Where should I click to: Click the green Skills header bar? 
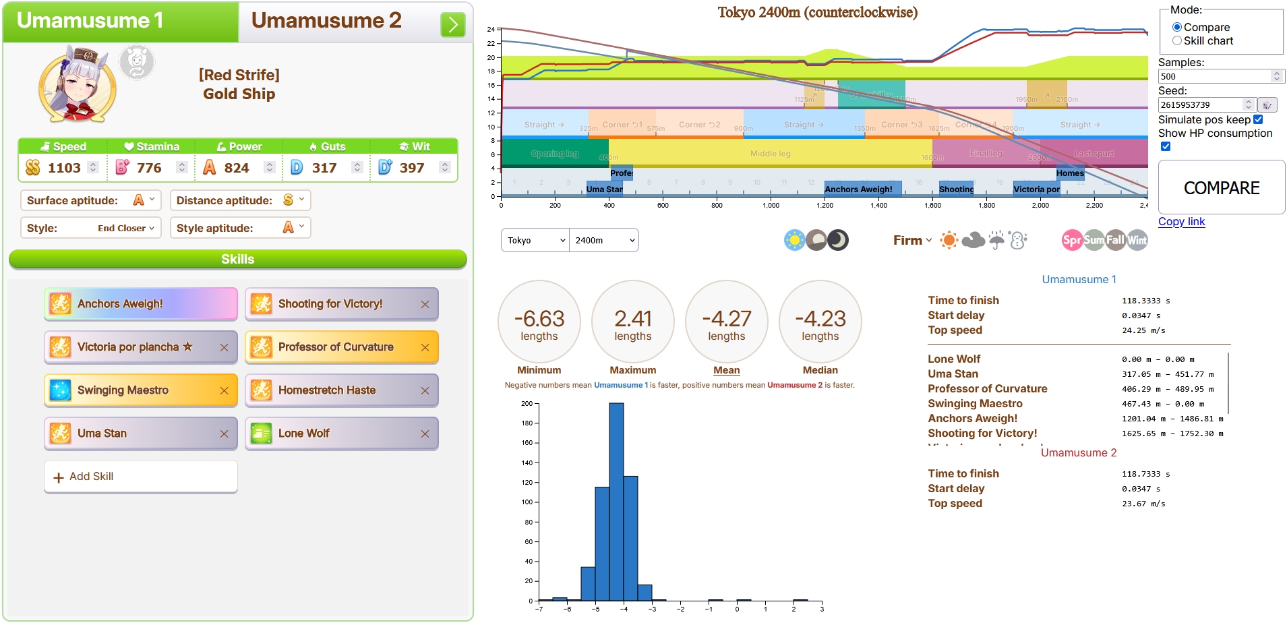pyautogui.click(x=237, y=259)
